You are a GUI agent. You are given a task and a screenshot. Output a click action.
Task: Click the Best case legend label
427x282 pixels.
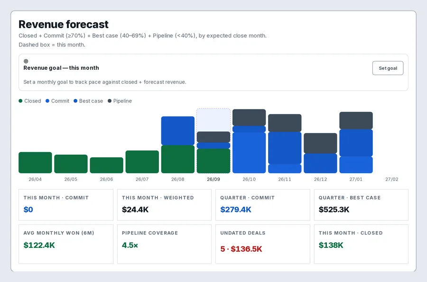(91, 101)
